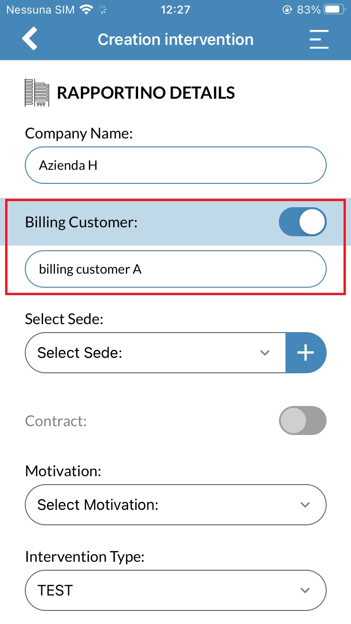Open the Select Motivation dropdown

175,505
